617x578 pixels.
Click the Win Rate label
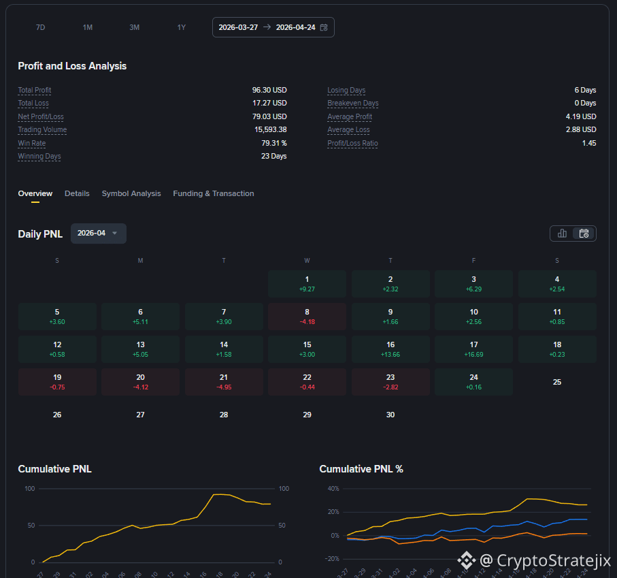32,143
